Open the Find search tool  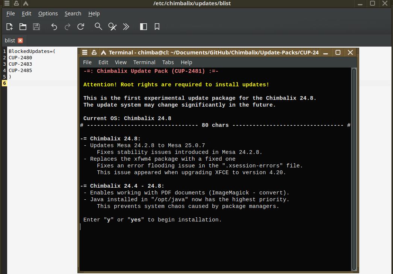click(x=98, y=27)
